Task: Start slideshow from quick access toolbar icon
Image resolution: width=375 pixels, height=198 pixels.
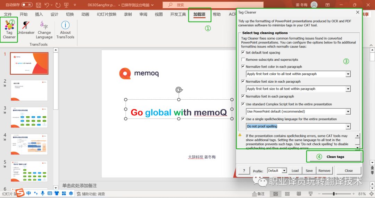Action: point(66,5)
